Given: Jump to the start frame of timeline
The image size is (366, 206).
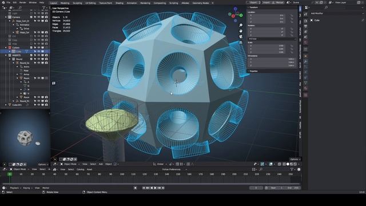Looking at the screenshot, I should (144, 188).
